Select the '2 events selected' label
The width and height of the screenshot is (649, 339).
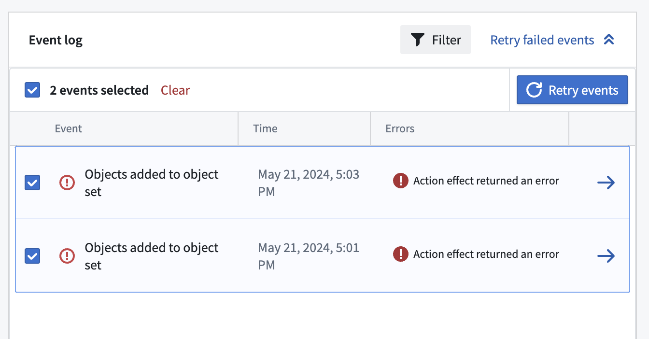[x=99, y=90]
